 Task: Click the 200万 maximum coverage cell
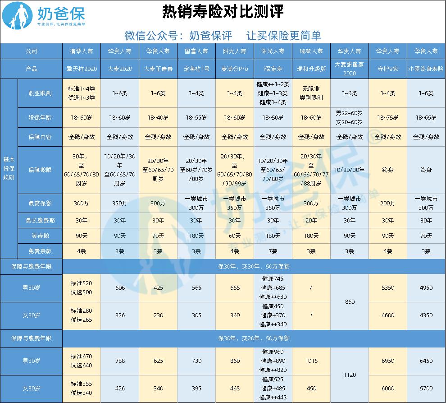point(388,203)
